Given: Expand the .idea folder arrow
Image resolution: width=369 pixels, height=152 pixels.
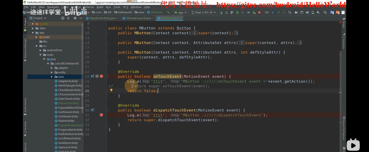Looking at the screenshot, I should click(33, 28).
